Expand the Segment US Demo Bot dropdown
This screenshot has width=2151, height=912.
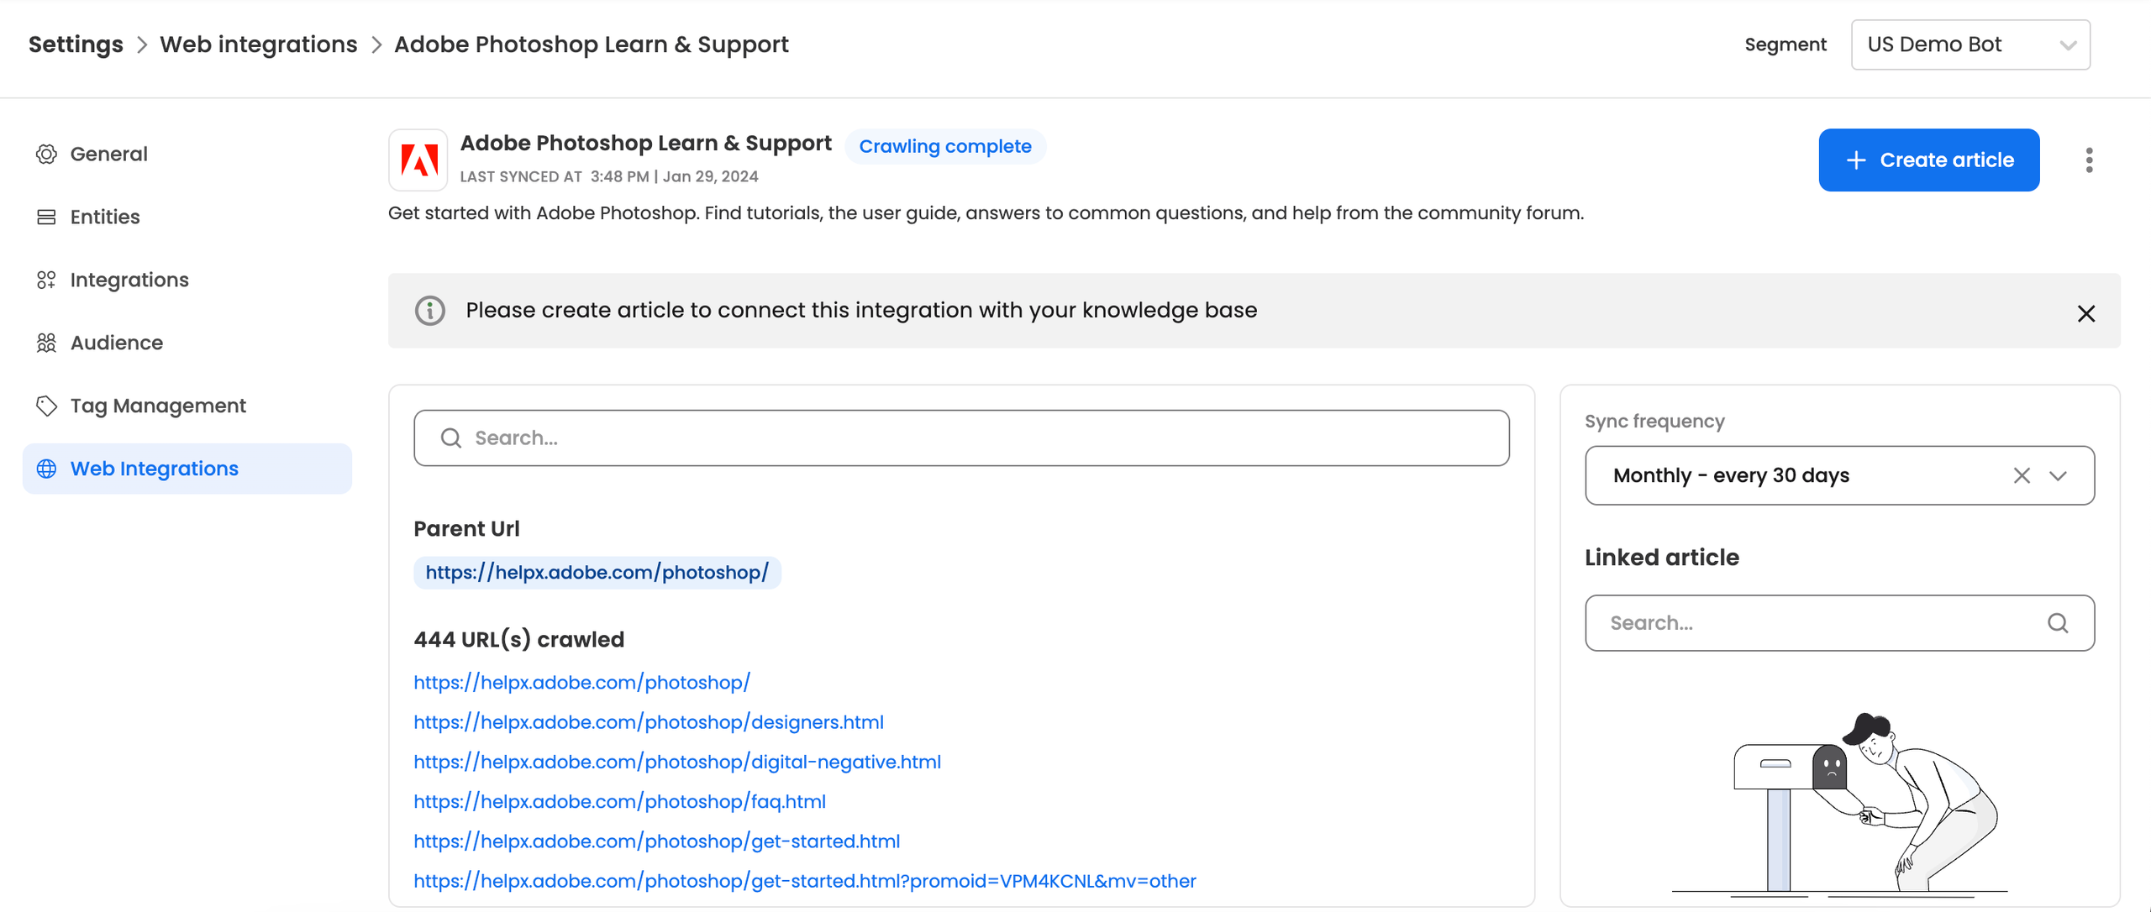[1970, 45]
